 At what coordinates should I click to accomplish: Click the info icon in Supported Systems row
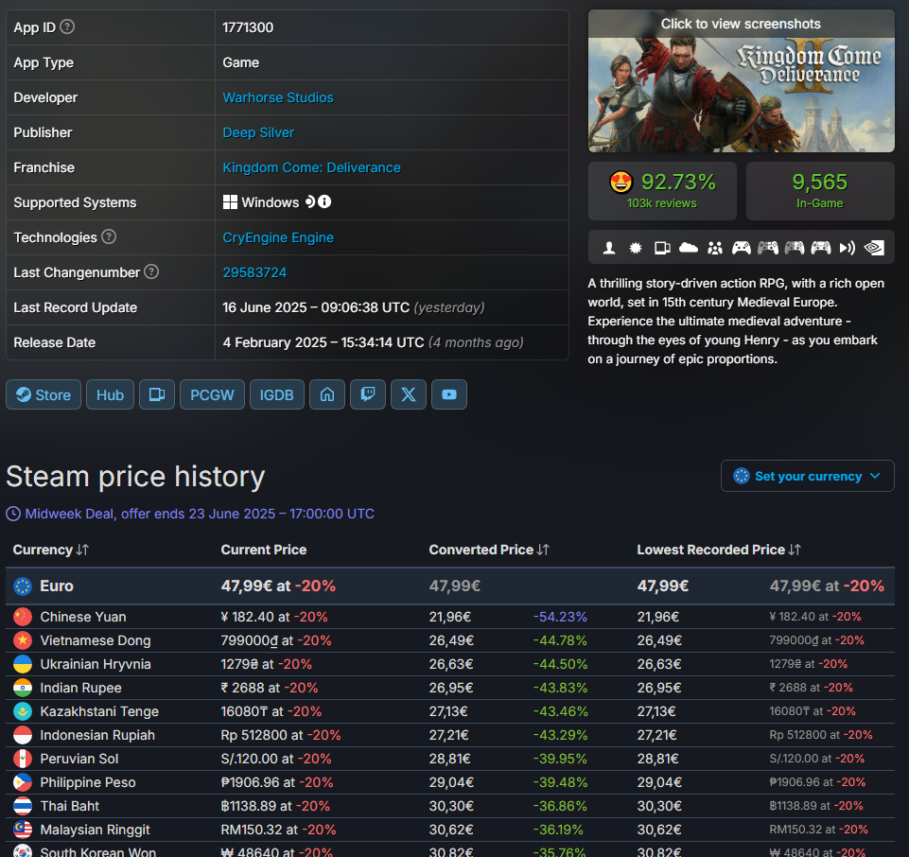pyautogui.click(x=324, y=201)
